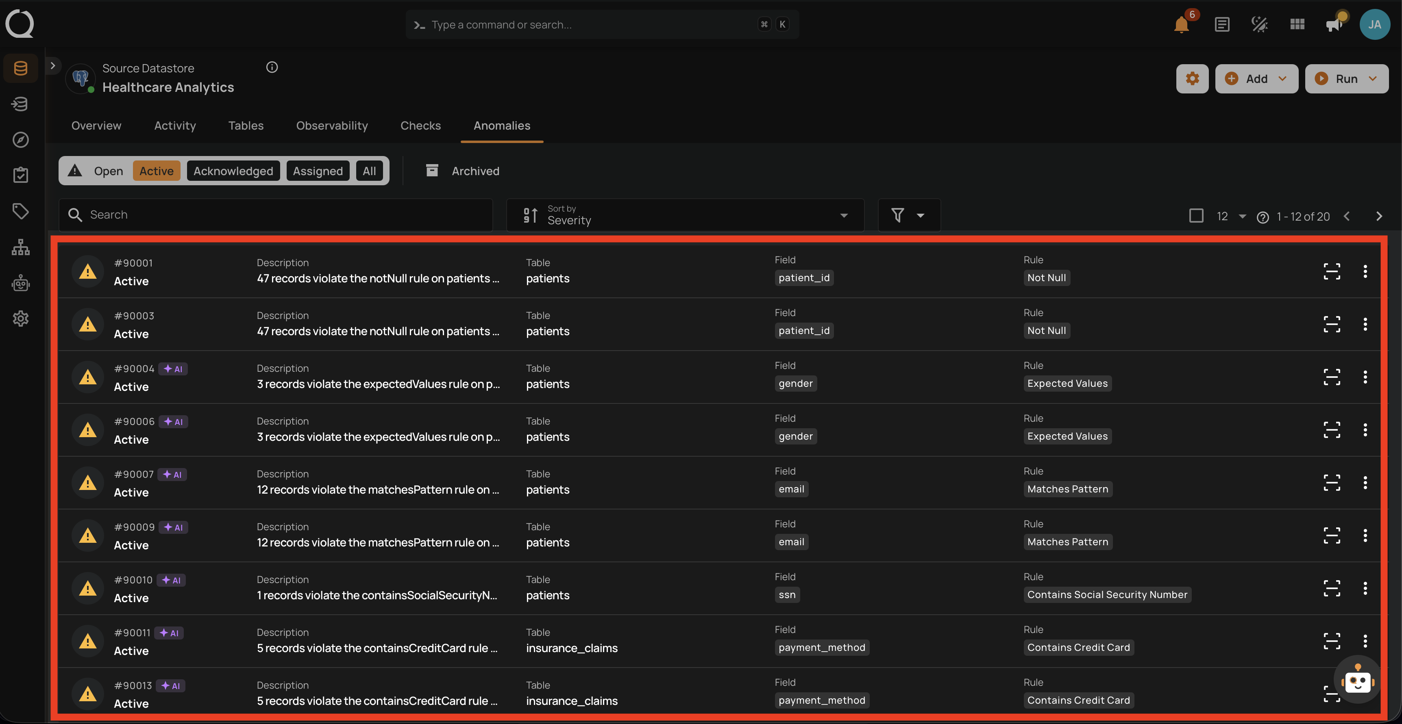Go to next page of anomalies
Viewport: 1402px width, 724px height.
coord(1378,217)
